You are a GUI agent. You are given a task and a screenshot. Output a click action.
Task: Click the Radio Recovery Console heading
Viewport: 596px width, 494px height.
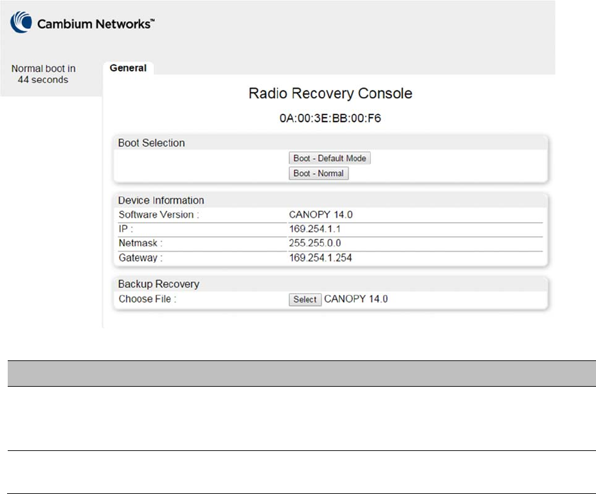[330, 93]
